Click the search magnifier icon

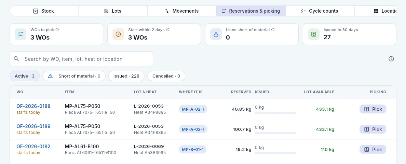16,59
